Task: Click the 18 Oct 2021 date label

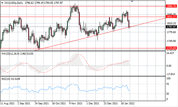Action: pyautogui.click(x=59, y=104)
